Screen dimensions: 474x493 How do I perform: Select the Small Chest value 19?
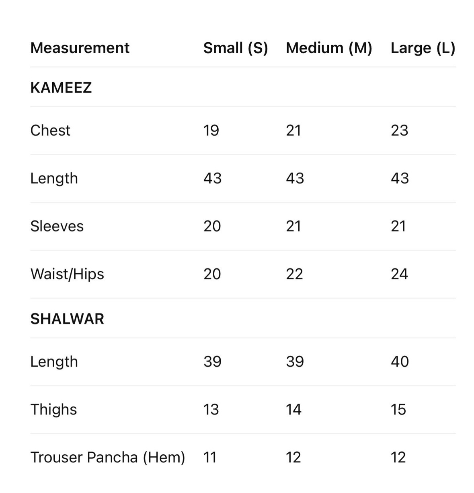[x=211, y=130]
